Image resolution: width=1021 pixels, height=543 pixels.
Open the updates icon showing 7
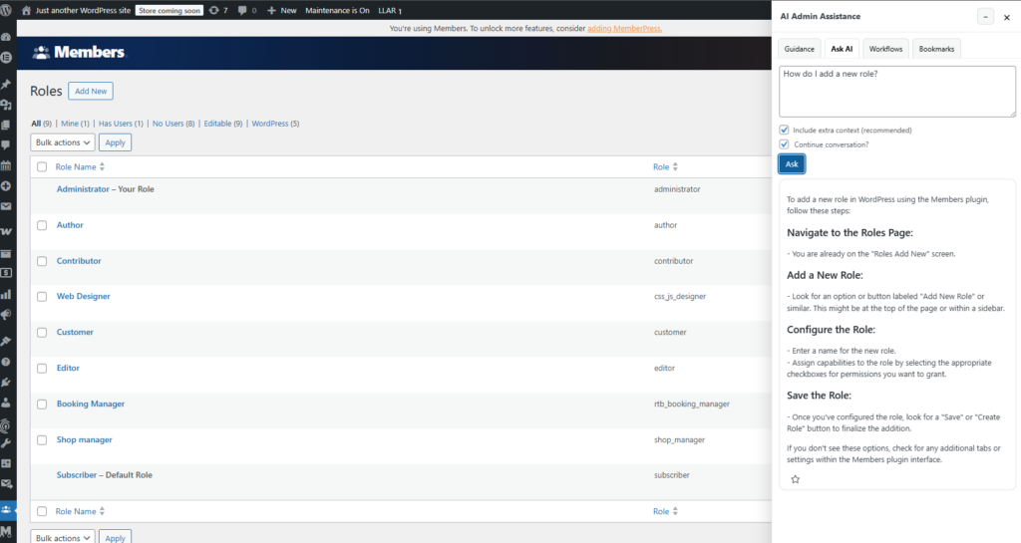pos(213,10)
